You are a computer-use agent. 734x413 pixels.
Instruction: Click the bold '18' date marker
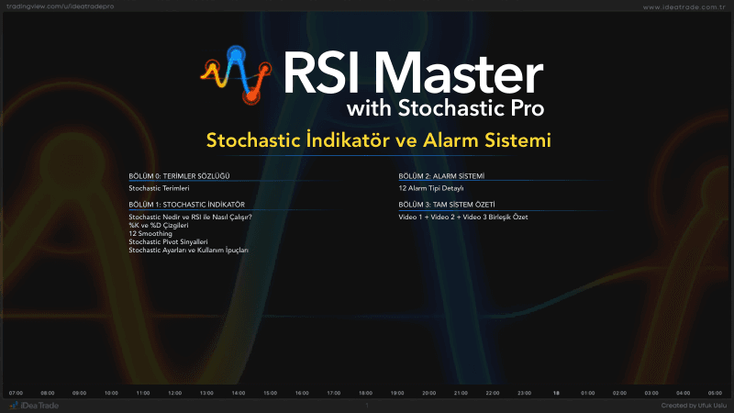click(556, 393)
